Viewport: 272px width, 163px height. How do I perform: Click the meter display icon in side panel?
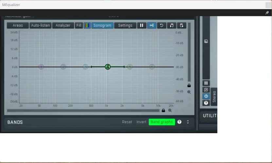206,41
